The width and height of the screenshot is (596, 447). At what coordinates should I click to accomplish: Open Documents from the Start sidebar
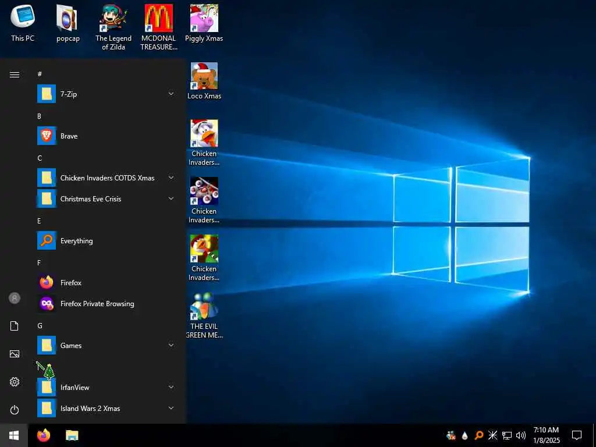pos(15,326)
